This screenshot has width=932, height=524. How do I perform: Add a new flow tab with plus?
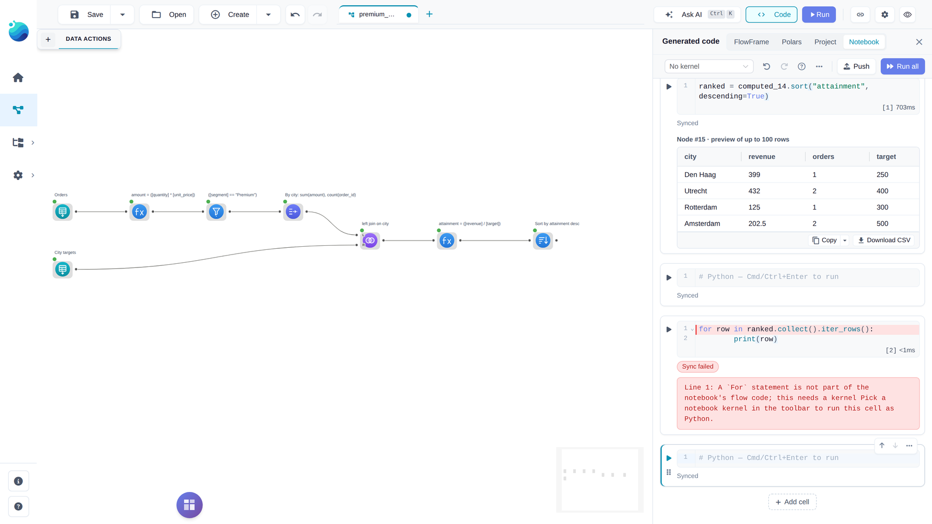tap(429, 14)
